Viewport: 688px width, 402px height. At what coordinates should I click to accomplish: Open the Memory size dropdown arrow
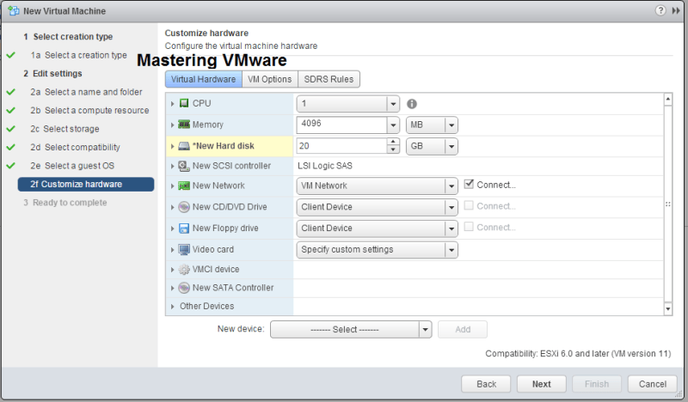click(393, 125)
